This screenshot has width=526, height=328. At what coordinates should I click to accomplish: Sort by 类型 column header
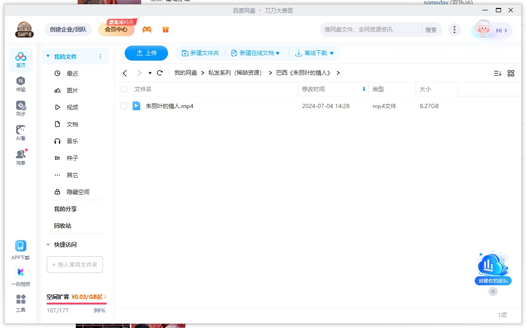[x=378, y=89]
